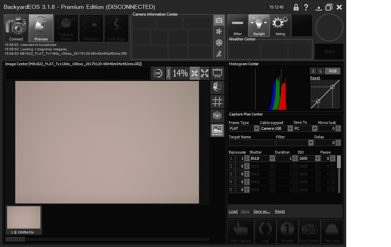Viewport: 391px width, 247px height.
Task: Click the theater mask icon
Action: click(217, 87)
